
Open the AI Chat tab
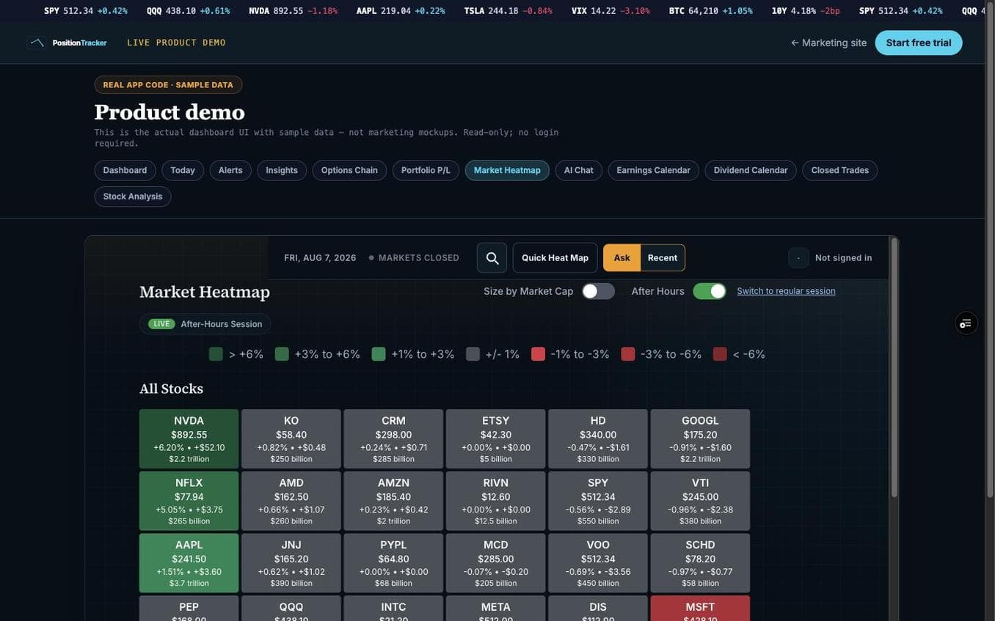point(579,170)
